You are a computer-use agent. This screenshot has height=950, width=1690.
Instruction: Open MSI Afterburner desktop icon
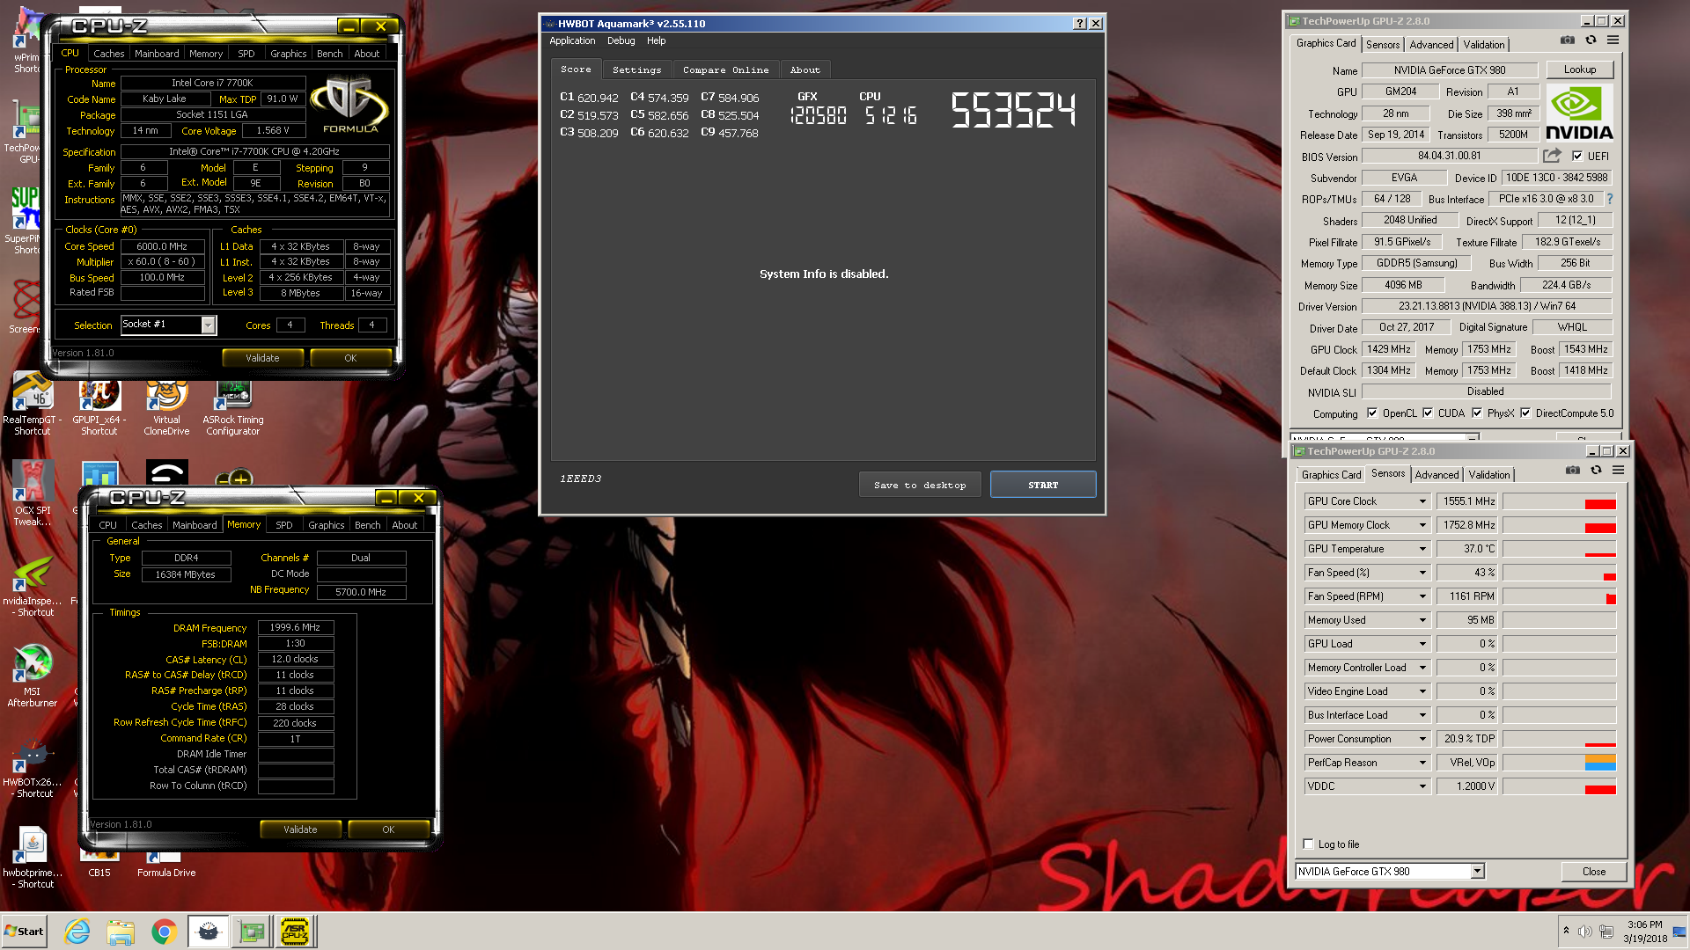click(x=33, y=676)
